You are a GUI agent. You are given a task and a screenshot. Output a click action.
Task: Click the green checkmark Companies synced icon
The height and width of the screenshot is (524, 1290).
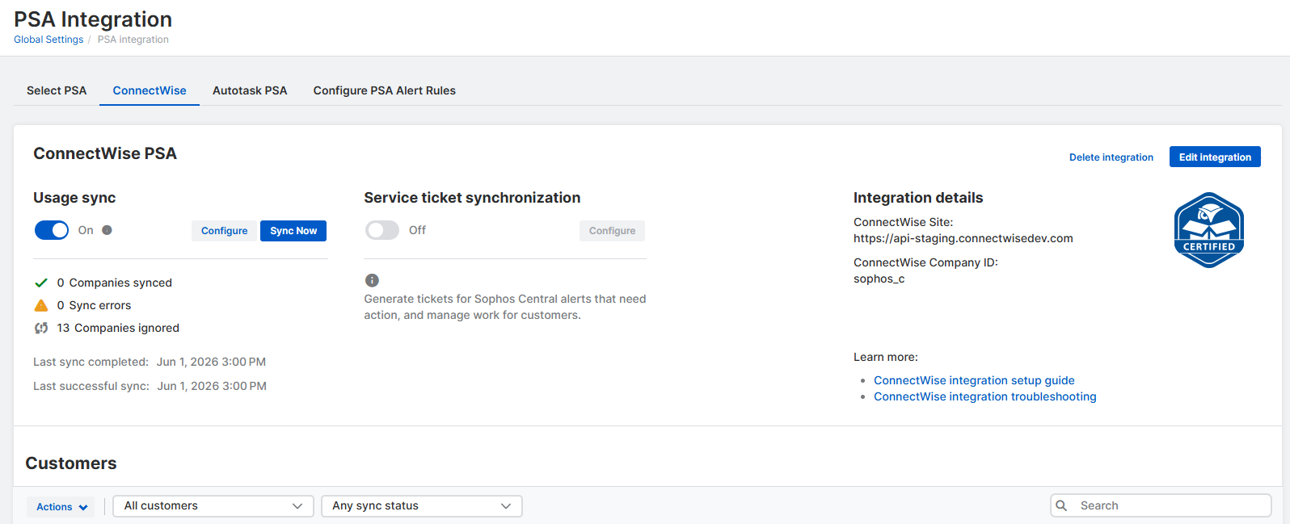[41, 283]
